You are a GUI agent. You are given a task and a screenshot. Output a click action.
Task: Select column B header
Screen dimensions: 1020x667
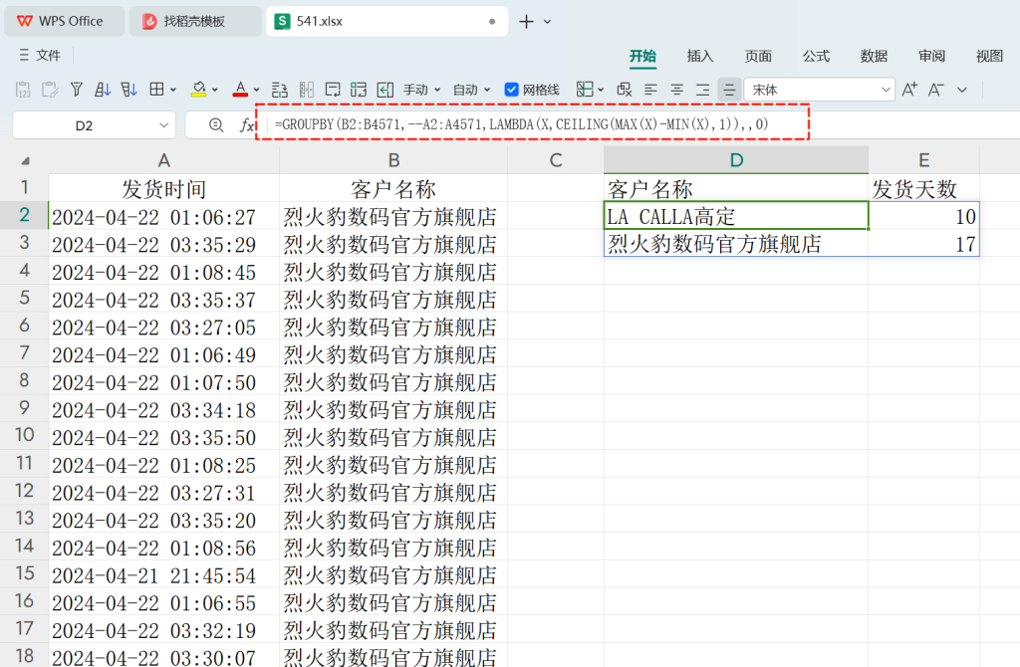click(x=393, y=160)
